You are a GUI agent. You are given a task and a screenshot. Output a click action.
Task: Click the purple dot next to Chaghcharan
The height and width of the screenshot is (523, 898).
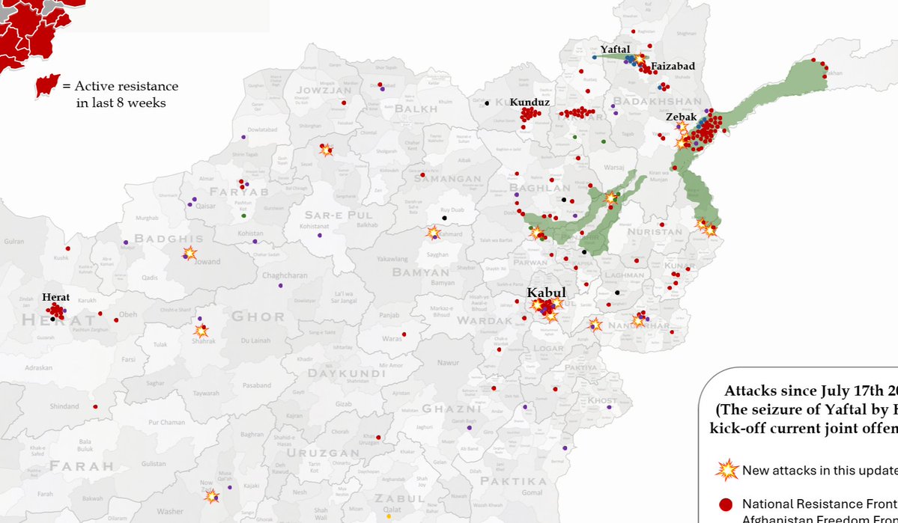tap(281, 285)
